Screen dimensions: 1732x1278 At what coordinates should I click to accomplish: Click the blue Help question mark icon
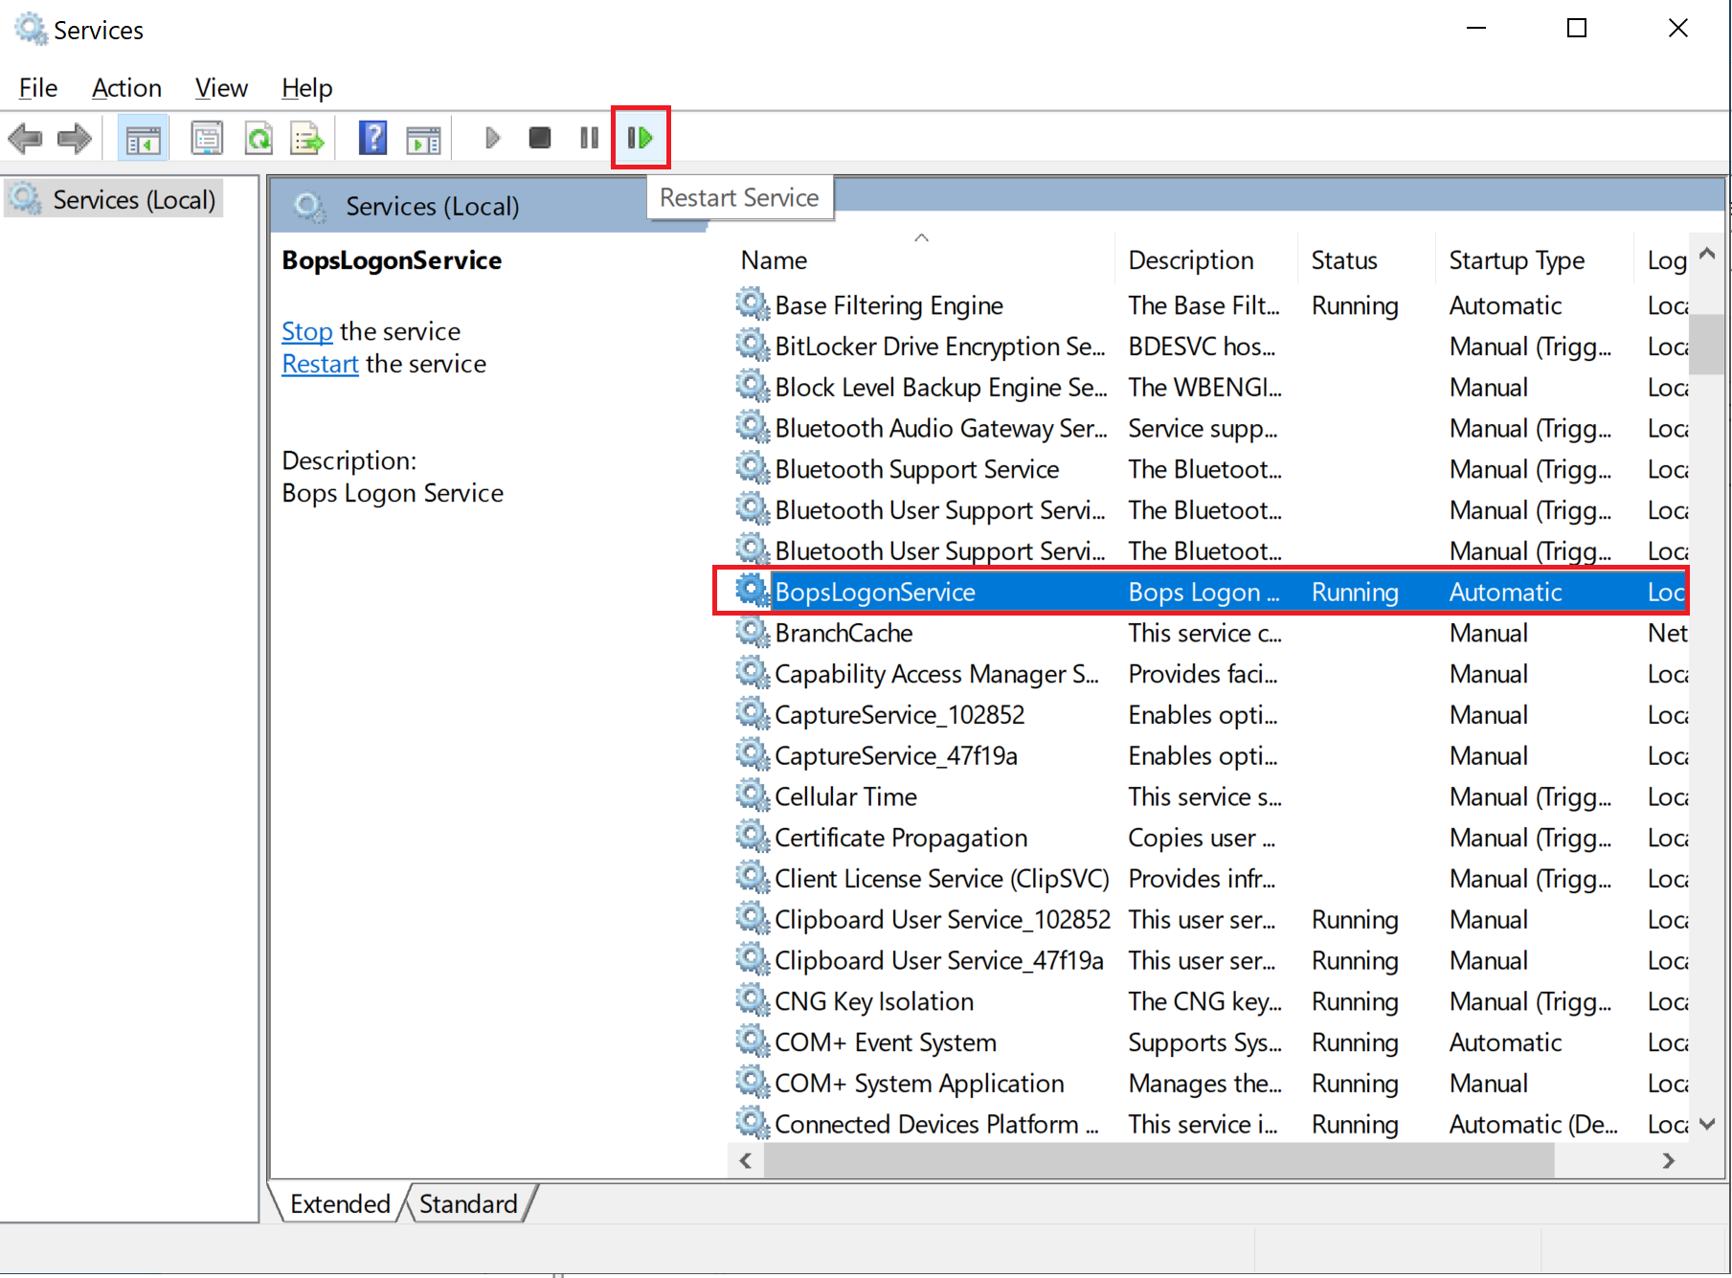[372, 139]
